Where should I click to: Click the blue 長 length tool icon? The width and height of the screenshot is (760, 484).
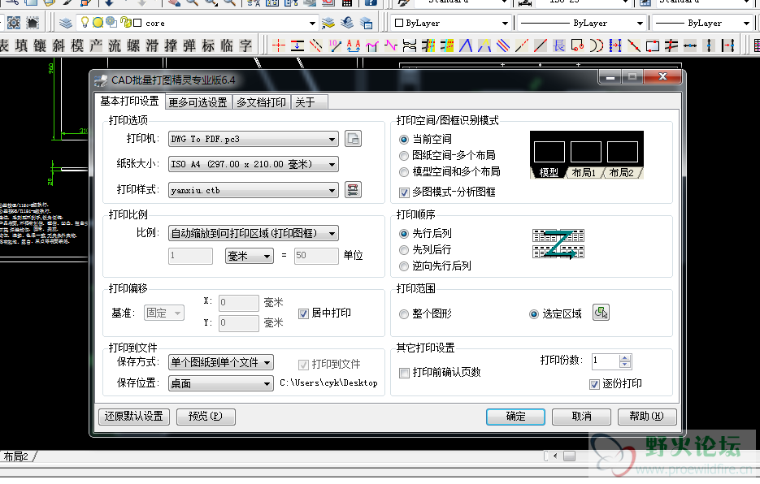coord(559,45)
